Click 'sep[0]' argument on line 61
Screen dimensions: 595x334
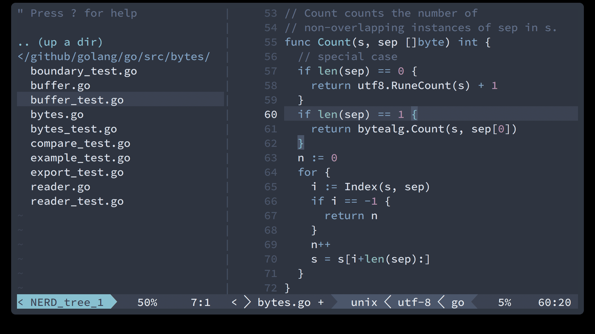pos(491,129)
